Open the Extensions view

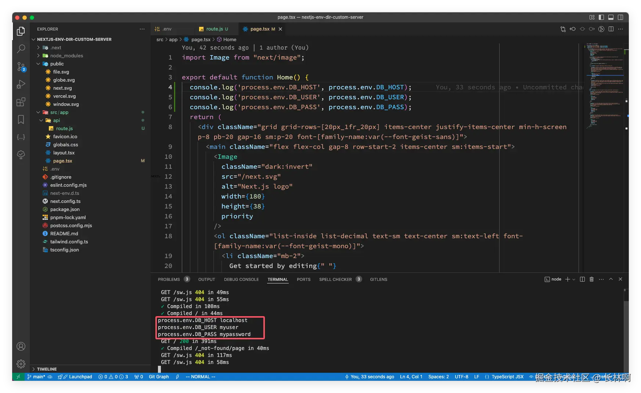click(21, 102)
